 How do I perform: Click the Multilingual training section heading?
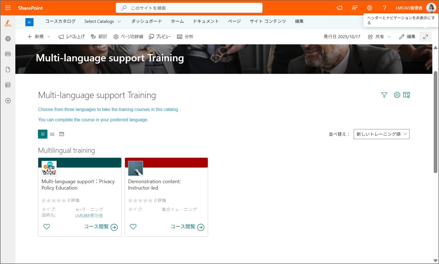pos(66,151)
